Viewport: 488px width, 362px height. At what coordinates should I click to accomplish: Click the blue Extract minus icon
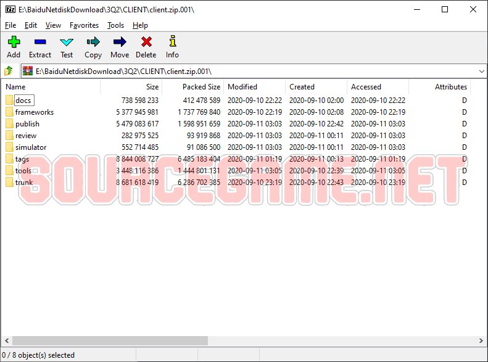click(40, 42)
